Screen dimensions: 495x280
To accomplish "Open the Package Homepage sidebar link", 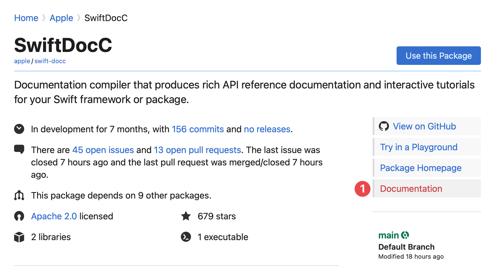I will pyautogui.click(x=427, y=168).
